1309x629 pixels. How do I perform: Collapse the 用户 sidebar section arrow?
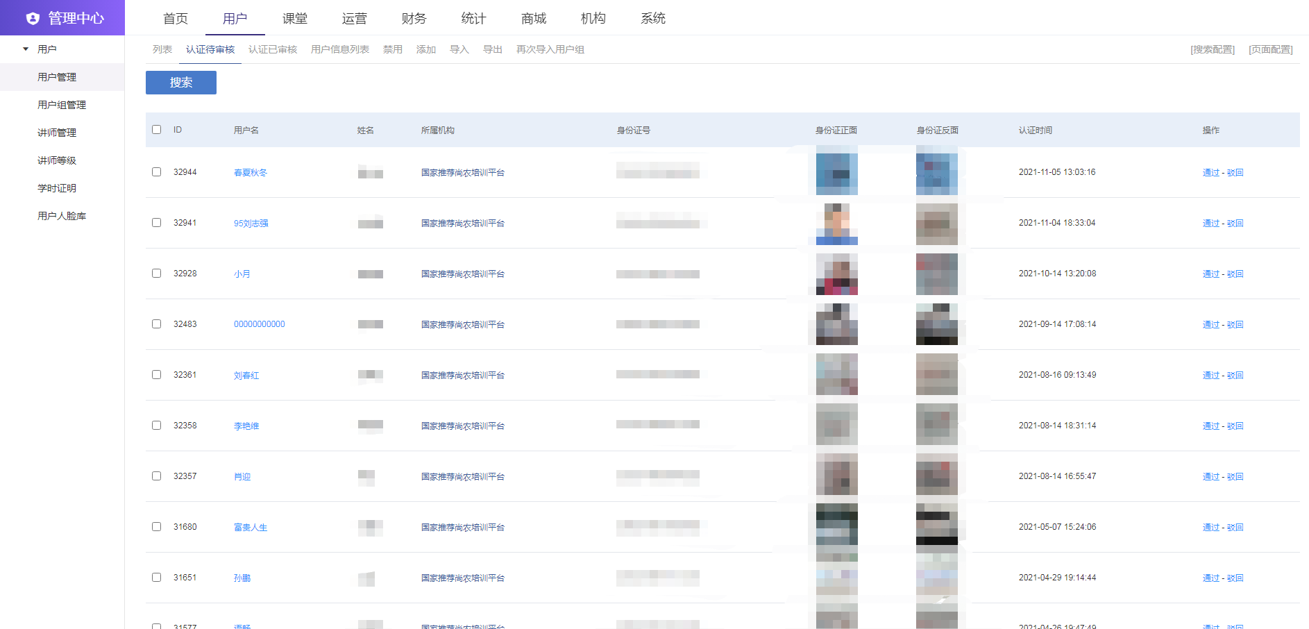click(26, 49)
